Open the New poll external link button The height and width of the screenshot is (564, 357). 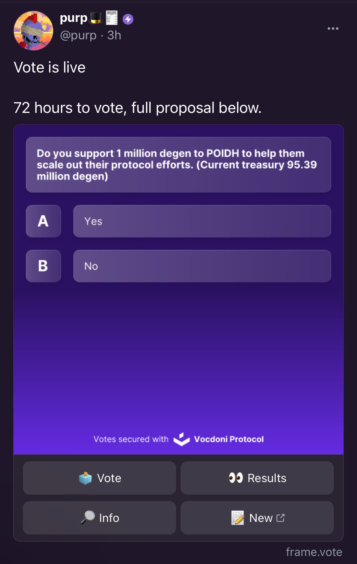tap(257, 518)
